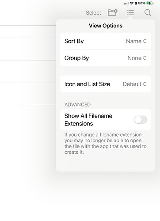Viewport: 160px width, 221px height.
Task: Click the Group By row label
Action: pos(76,58)
